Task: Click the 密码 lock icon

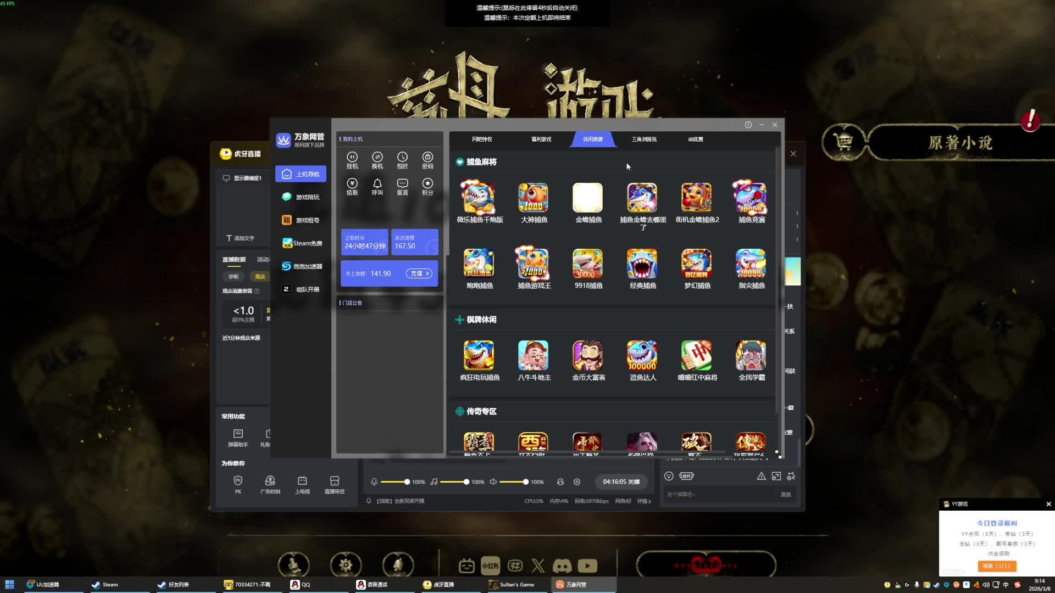Action: (427, 158)
